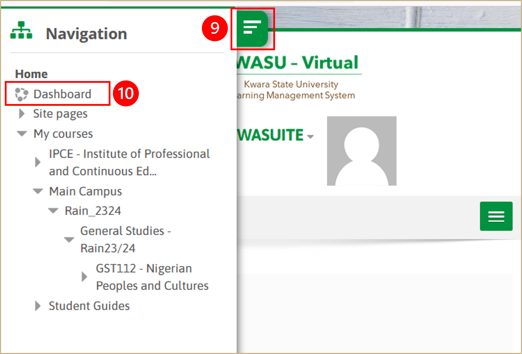Image resolution: width=522 pixels, height=354 pixels.
Task: Expand the Student Guides arrow
Action: coord(38,306)
